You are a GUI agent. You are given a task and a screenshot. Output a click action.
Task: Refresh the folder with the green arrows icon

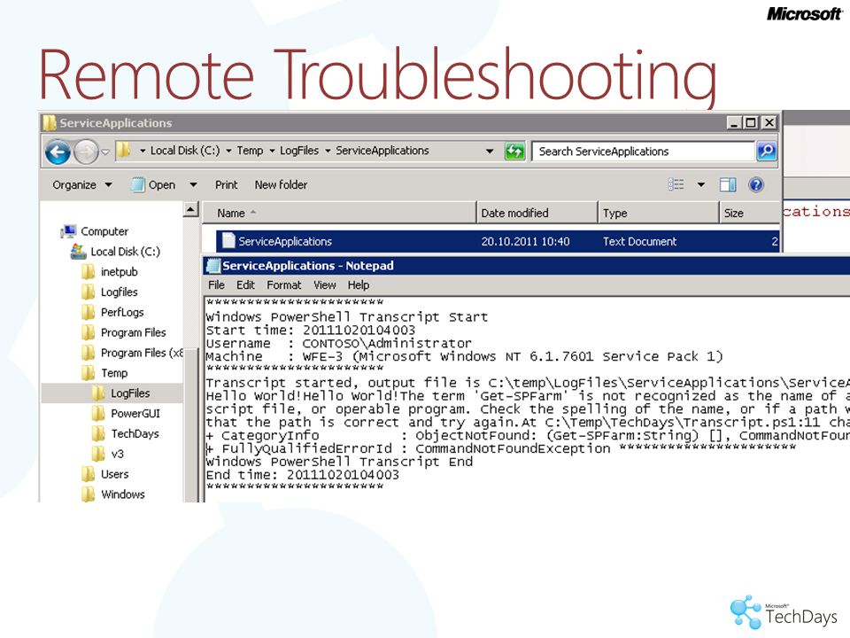515,151
